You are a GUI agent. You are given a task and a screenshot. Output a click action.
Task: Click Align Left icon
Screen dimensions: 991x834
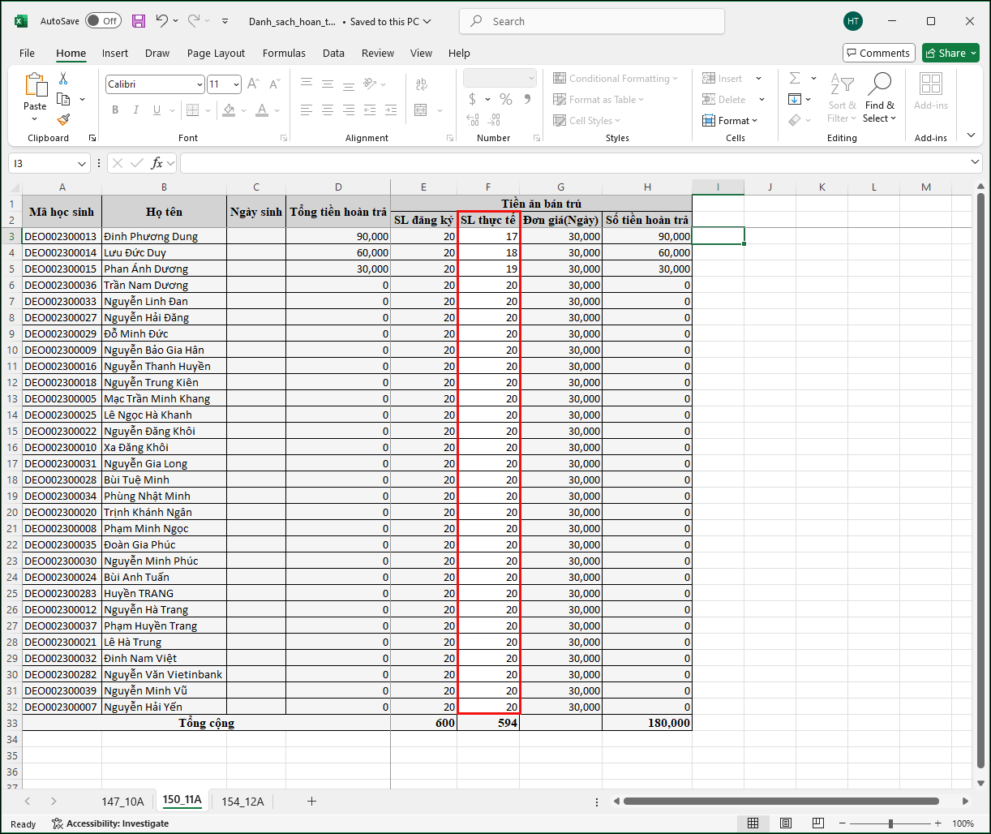[307, 110]
